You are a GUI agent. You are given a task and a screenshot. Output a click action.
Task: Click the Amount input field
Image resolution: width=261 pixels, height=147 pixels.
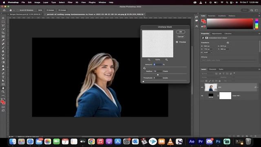coord(157,65)
